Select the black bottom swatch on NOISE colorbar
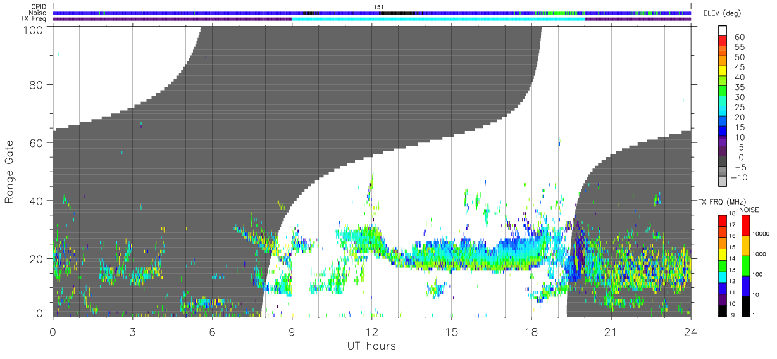Screen dimensions: 777x359 coord(745,306)
